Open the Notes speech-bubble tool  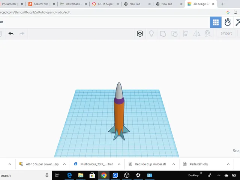click(x=140, y=34)
